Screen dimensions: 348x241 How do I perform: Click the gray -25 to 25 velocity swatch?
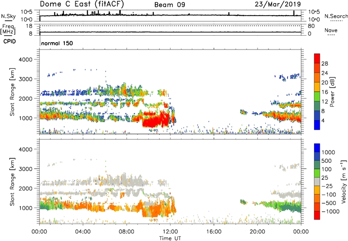pyautogui.click(x=317, y=182)
